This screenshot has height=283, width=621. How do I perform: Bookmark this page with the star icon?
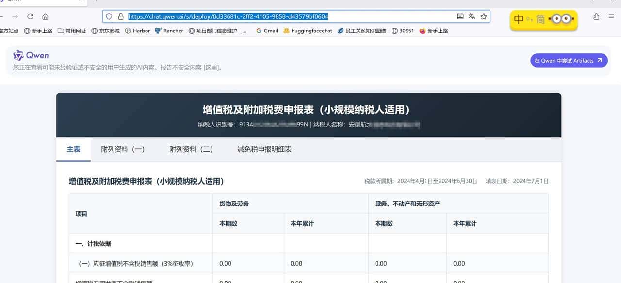pos(484,16)
